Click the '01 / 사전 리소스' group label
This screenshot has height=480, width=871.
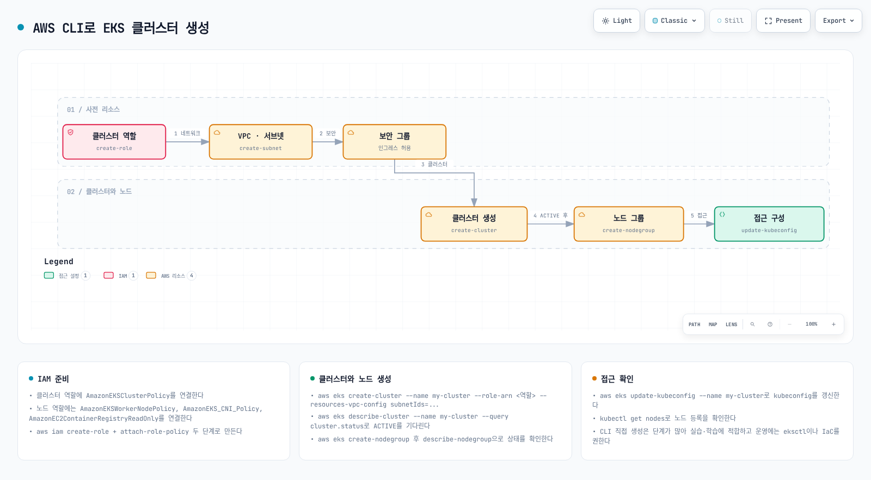(x=93, y=109)
